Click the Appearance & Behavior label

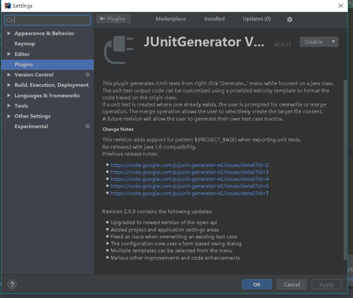click(44, 33)
